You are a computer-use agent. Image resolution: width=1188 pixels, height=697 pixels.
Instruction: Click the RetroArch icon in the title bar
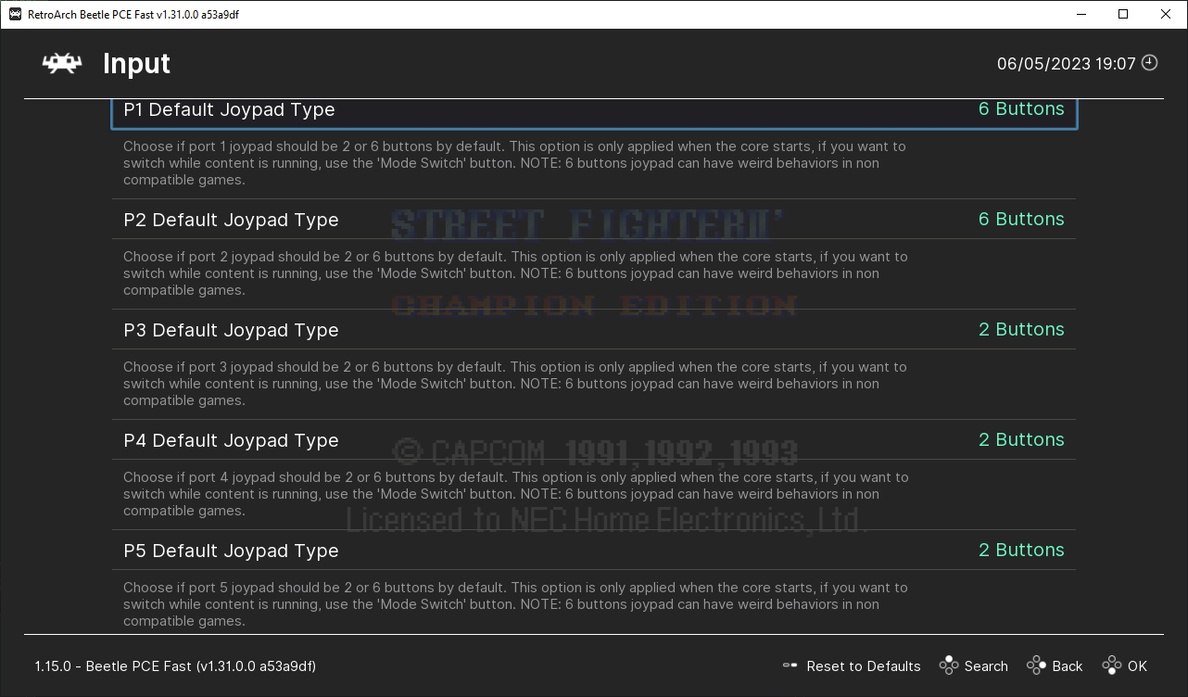tap(13, 14)
